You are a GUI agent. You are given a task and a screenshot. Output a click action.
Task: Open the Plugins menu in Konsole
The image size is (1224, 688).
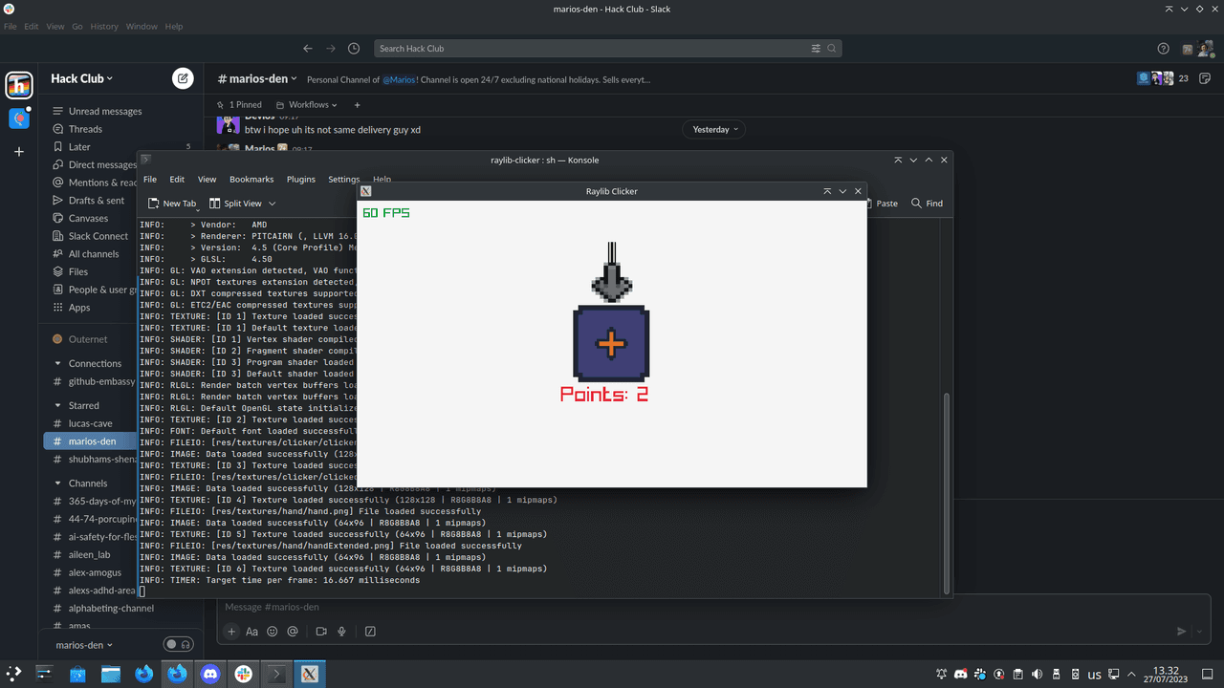pos(300,180)
